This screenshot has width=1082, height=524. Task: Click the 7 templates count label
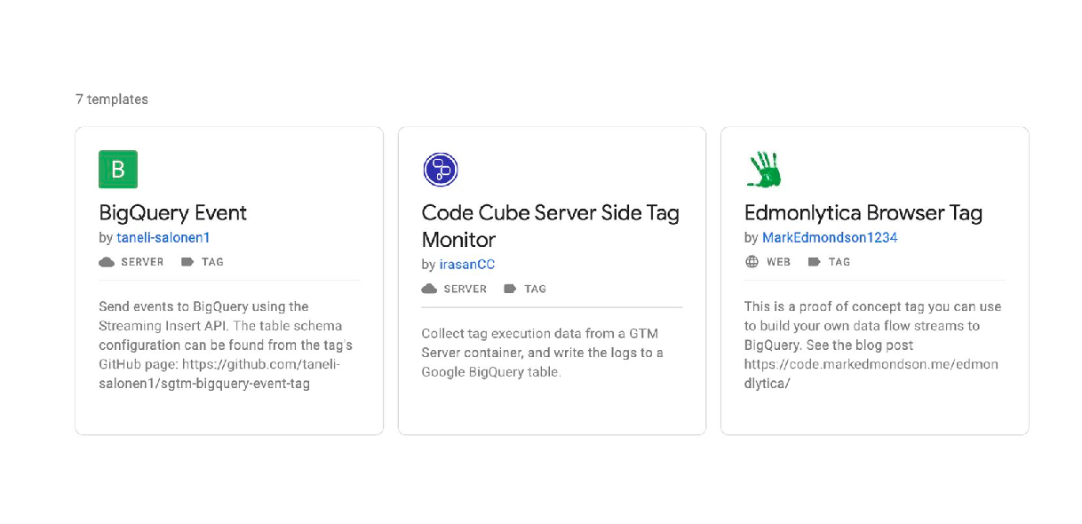pos(112,99)
